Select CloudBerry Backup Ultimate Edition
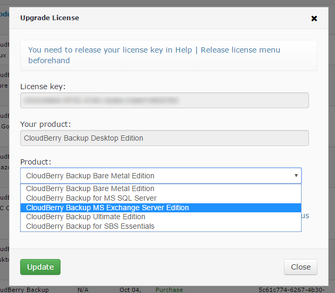Image resolution: width=335 pixels, height=293 pixels. pyautogui.click(x=161, y=217)
